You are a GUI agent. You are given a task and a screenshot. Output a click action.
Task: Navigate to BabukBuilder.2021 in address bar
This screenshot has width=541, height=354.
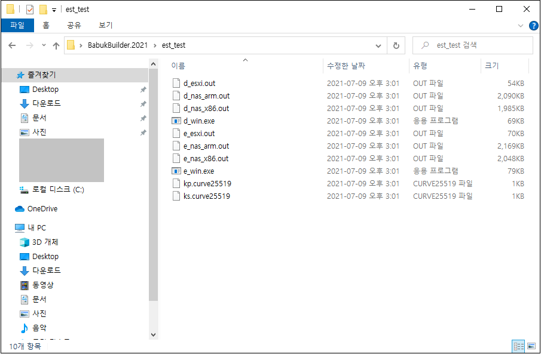point(118,45)
